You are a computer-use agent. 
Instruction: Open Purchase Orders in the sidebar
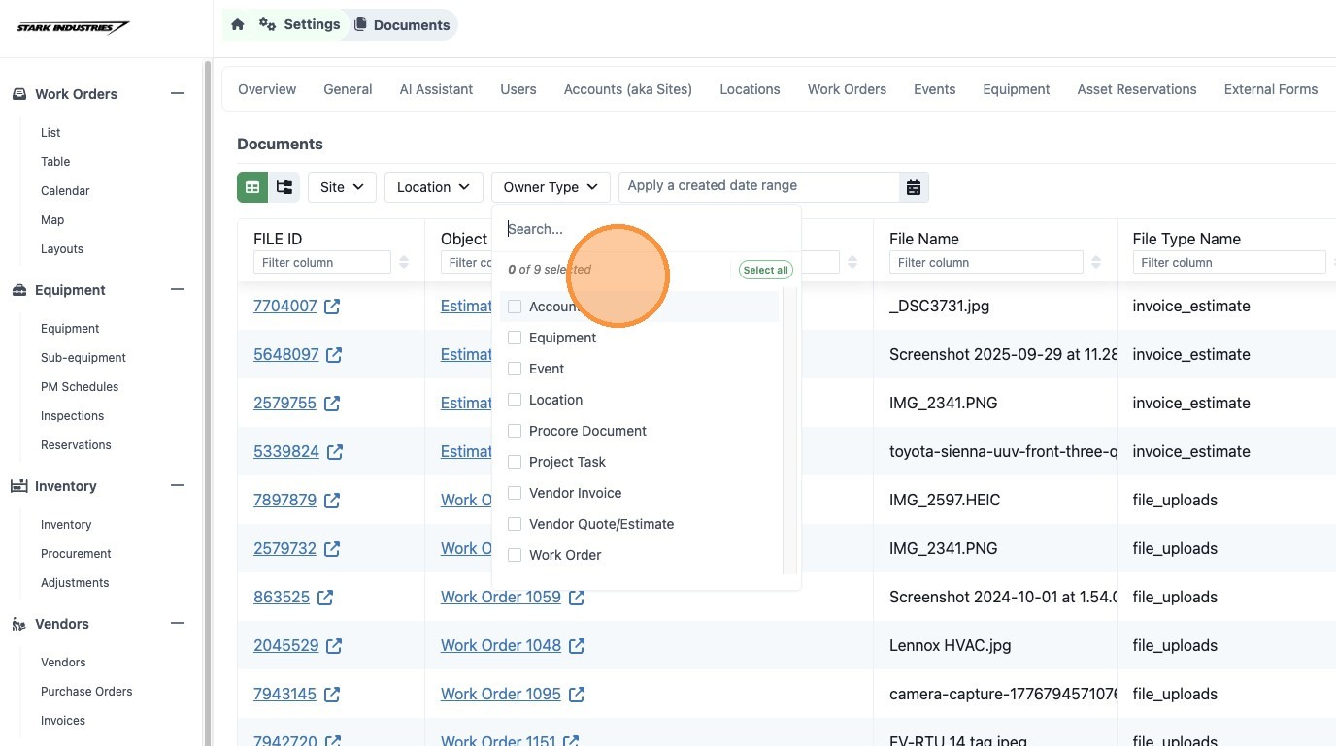click(86, 692)
